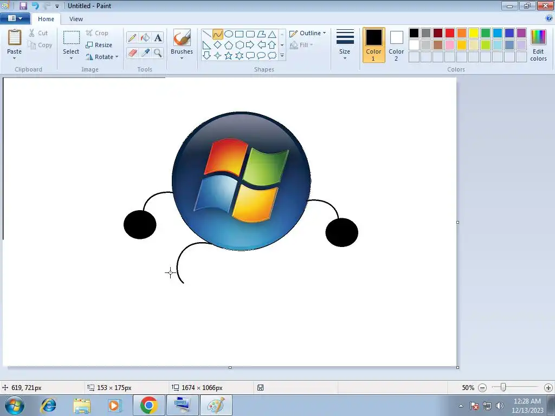Click the Resize button
Viewport: 555px width, 416px height.
pos(99,45)
